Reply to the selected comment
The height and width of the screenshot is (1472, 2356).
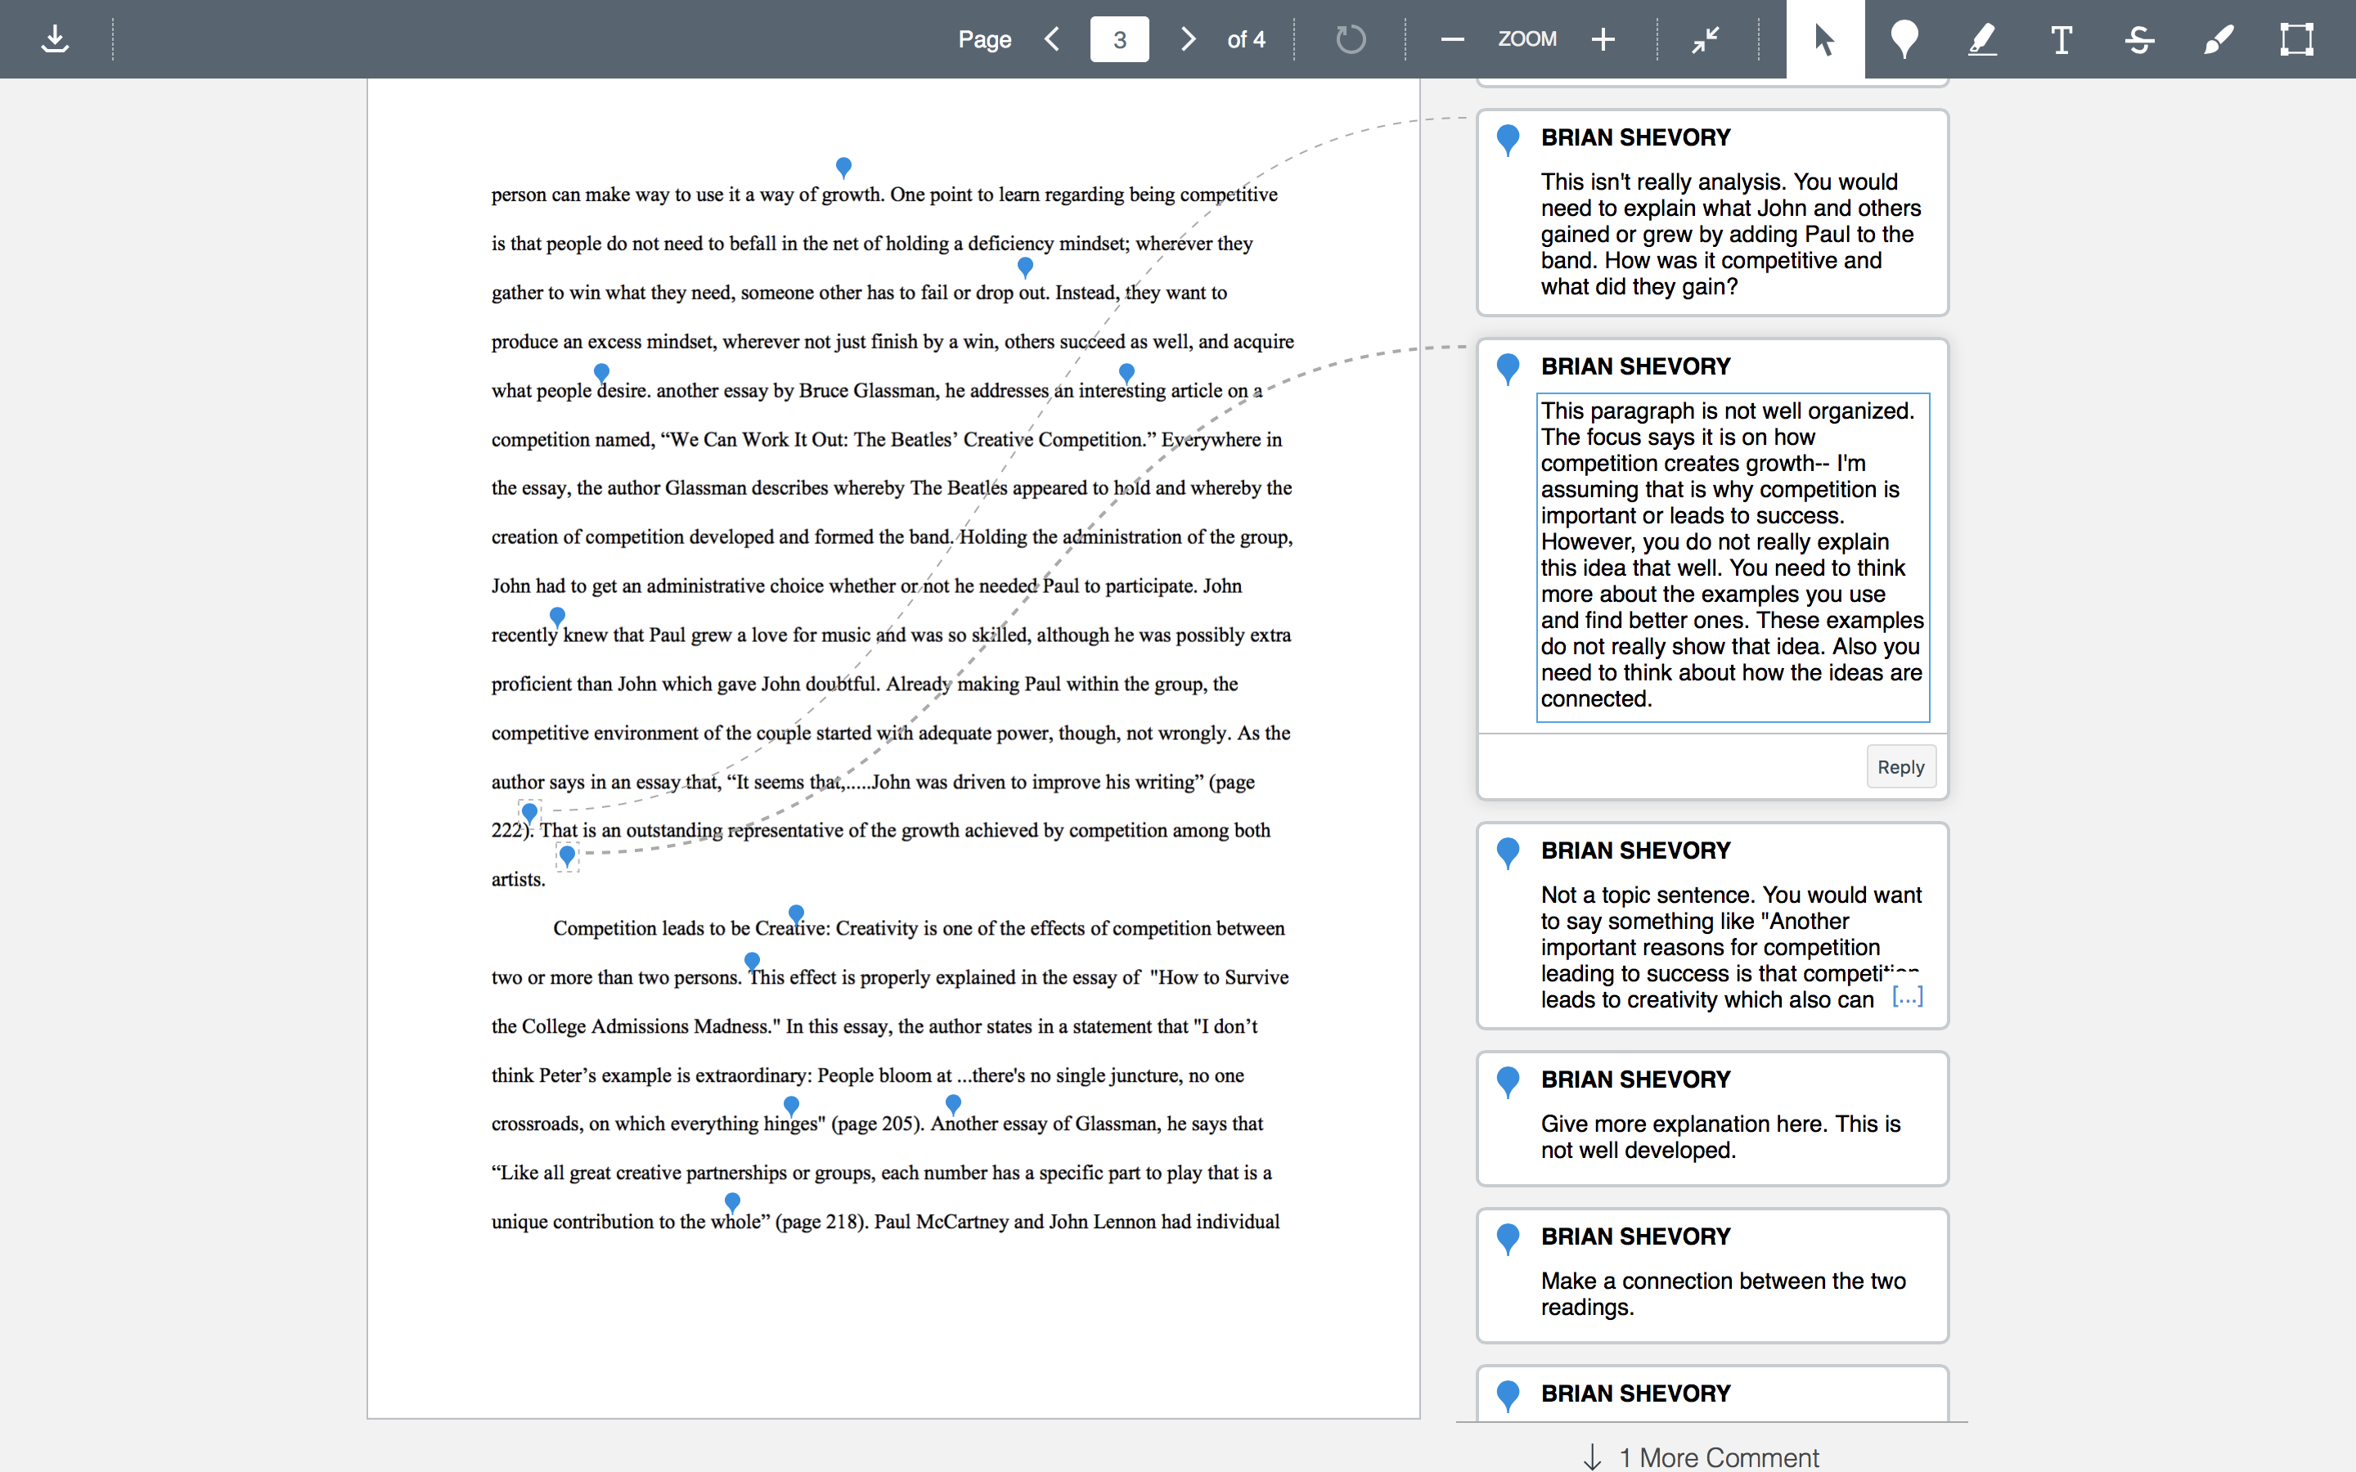click(1900, 767)
